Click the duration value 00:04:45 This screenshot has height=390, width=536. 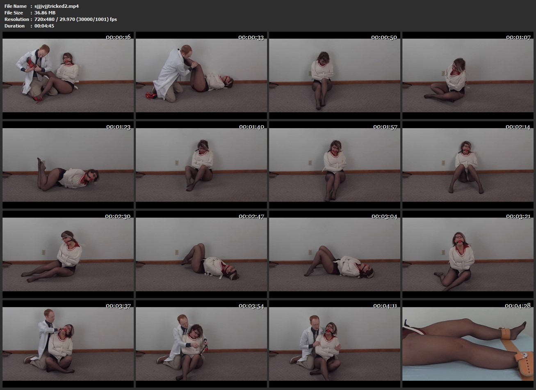point(44,26)
